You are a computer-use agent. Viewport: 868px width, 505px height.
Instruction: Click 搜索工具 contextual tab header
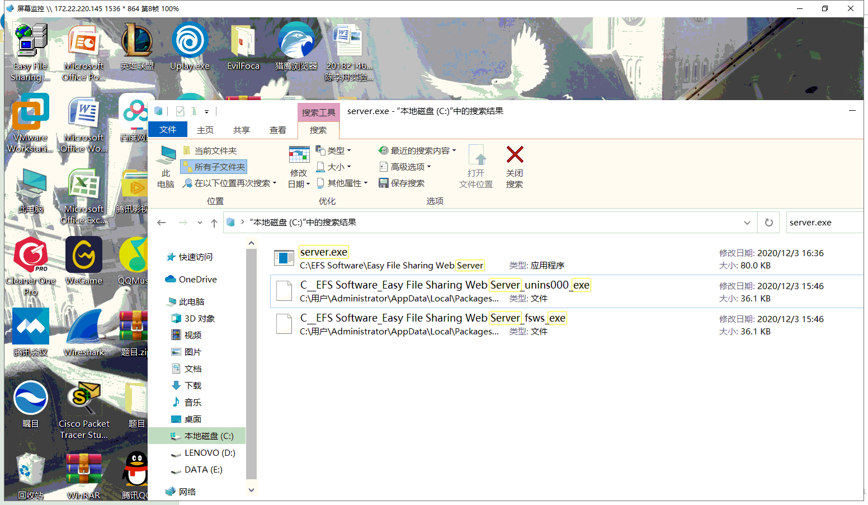(x=318, y=112)
